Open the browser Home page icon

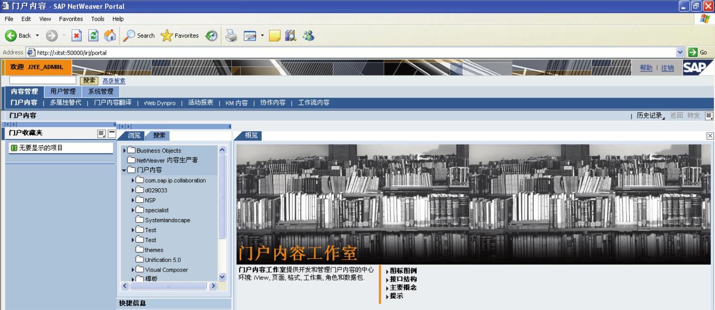click(110, 36)
